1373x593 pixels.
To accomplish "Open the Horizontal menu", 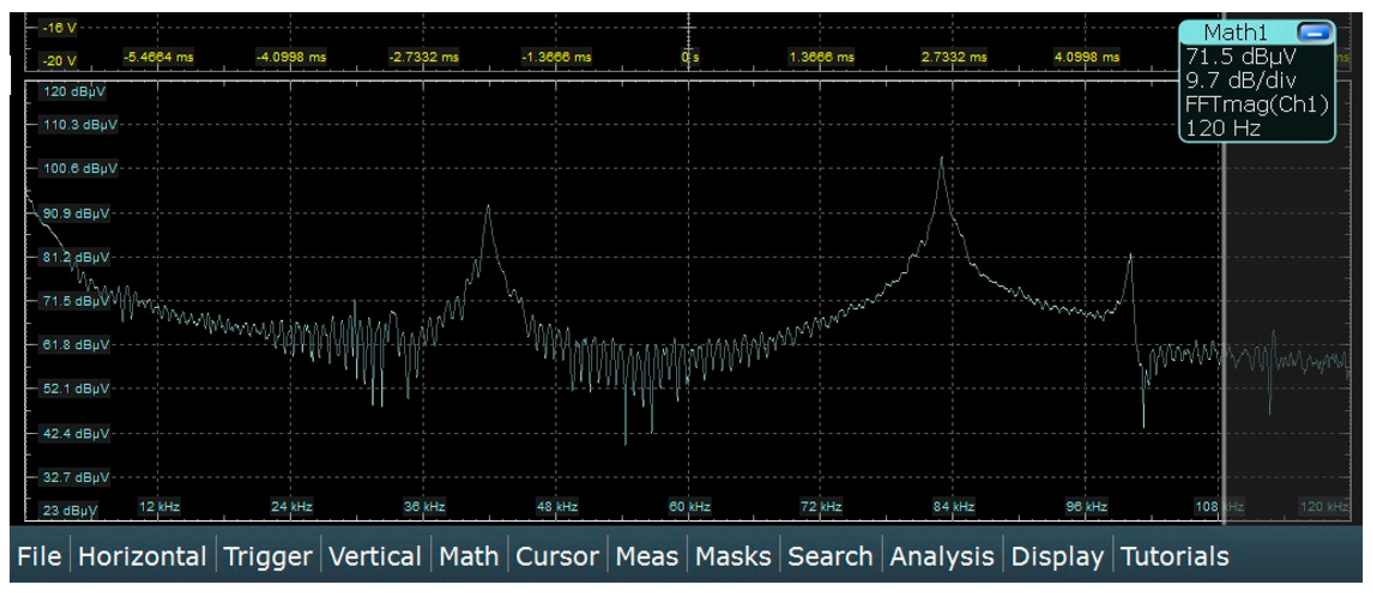I will [142, 556].
